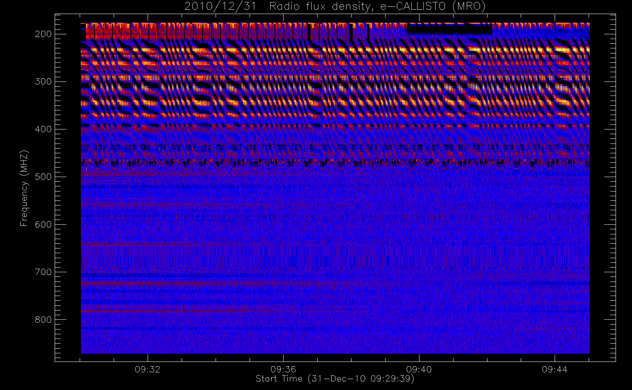Click the 400 frequency tick label
This screenshot has height=390, width=632.
point(43,129)
